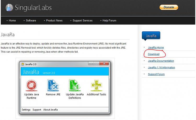Image resolution: width=196 pixels, height=120 pixels.
Task: Click the SingularLabs flask logo icon
Action: pyautogui.click(x=9, y=8)
